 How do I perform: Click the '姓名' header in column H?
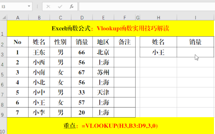158,42
